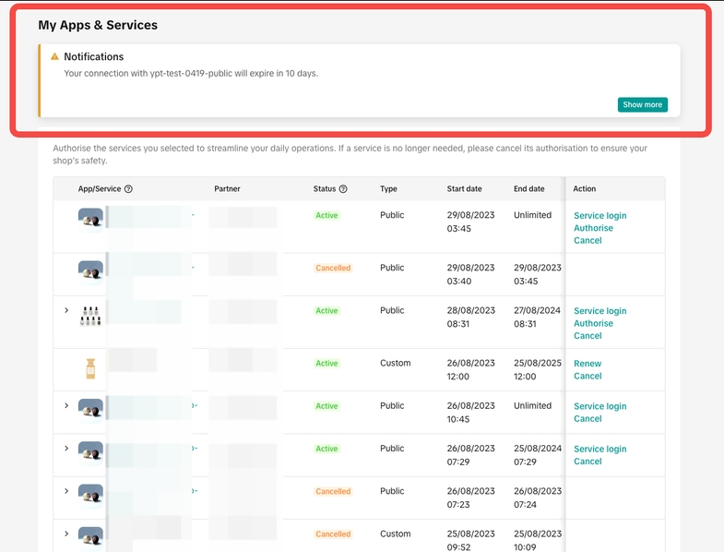The image size is (724, 552).
Task: Click Service login for the first active app
Action: coord(599,216)
